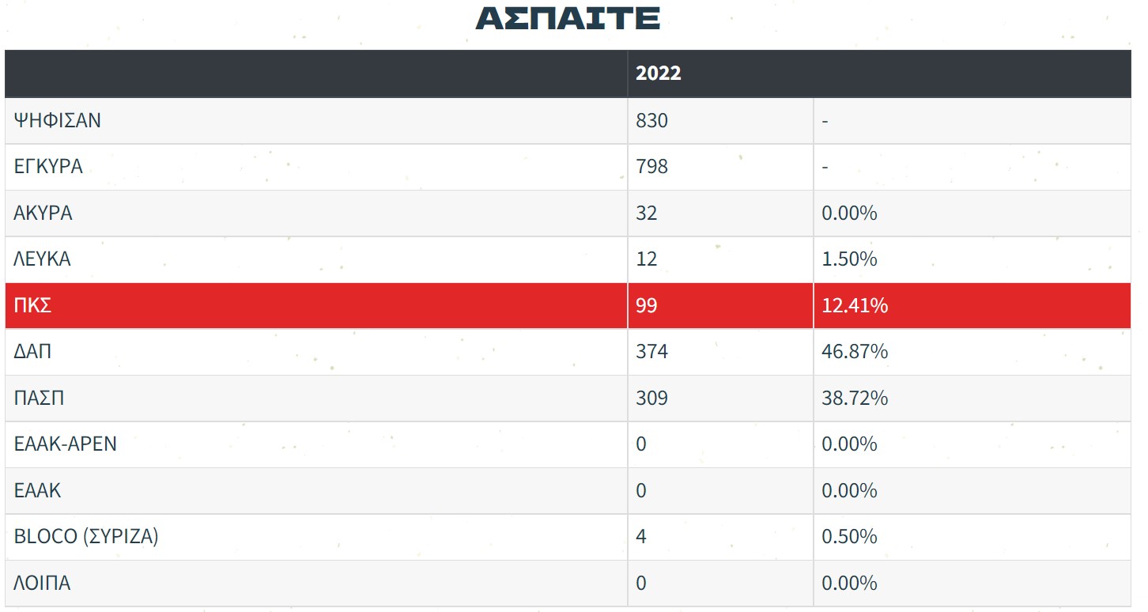Click the 2022 column header
Screen dimensions: 1148x612
click(658, 74)
